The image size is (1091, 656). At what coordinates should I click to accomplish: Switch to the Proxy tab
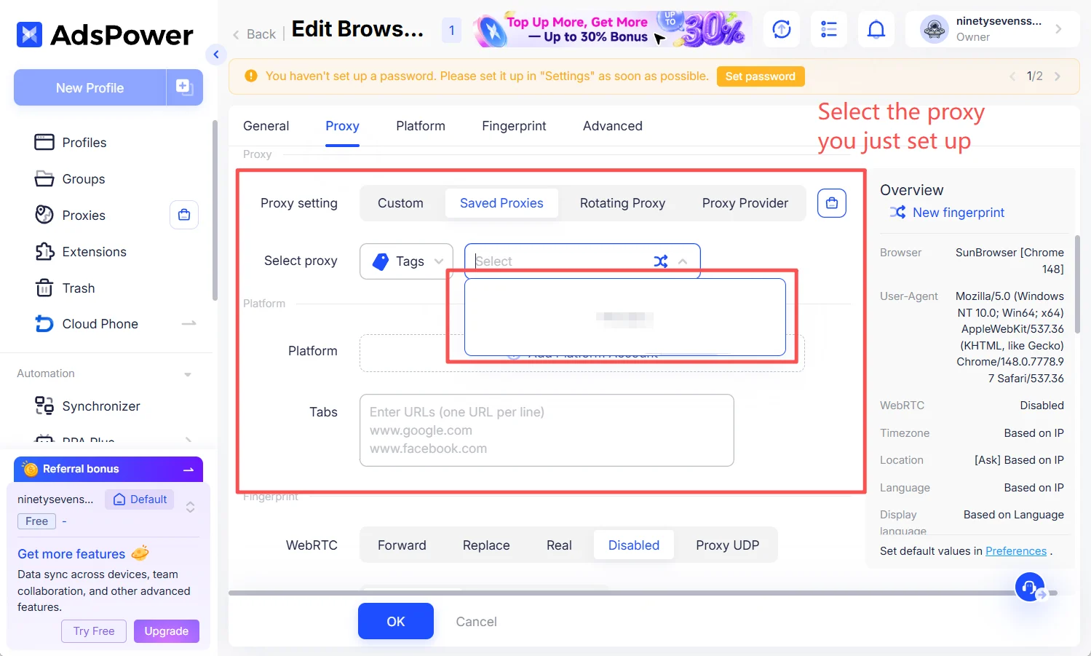point(342,126)
